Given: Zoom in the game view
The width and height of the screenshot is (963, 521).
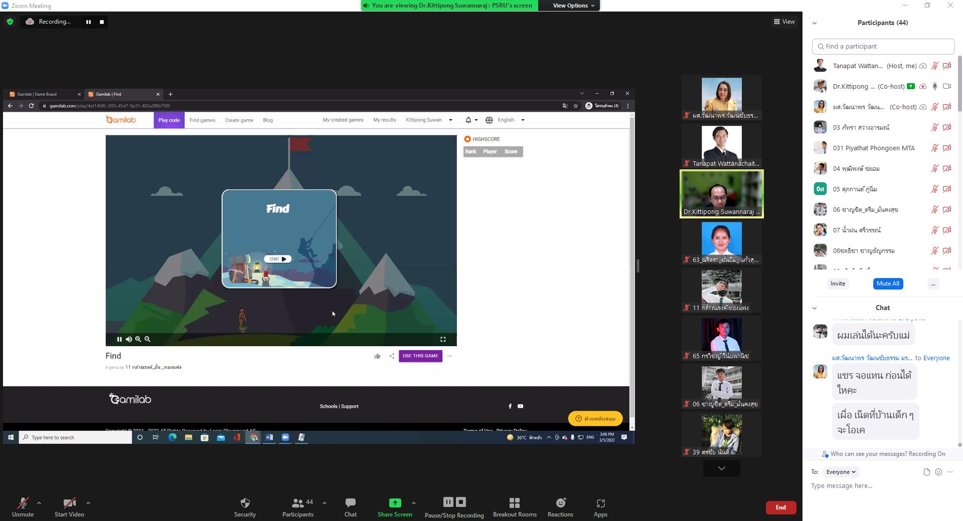Looking at the screenshot, I should point(138,339).
